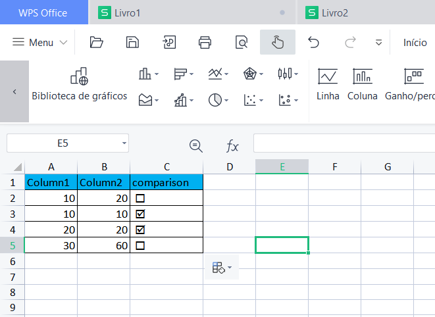
Task: Redo the last undone action
Action: click(350, 43)
